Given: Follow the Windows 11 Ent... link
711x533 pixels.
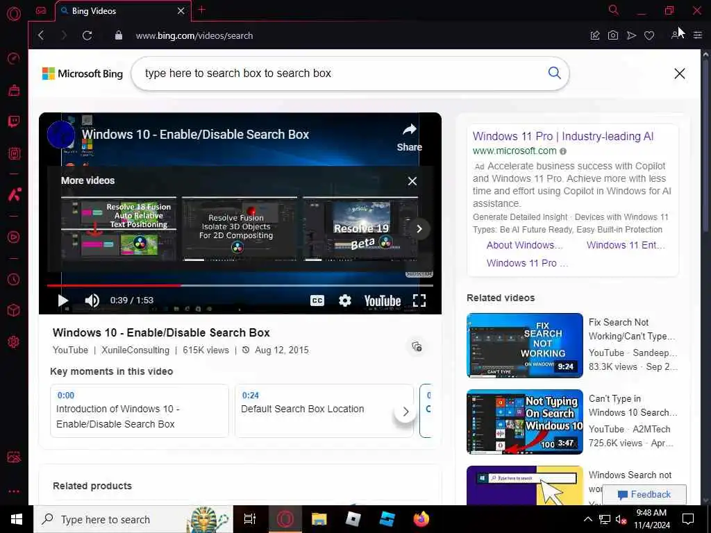Looking at the screenshot, I should pyautogui.click(x=626, y=245).
